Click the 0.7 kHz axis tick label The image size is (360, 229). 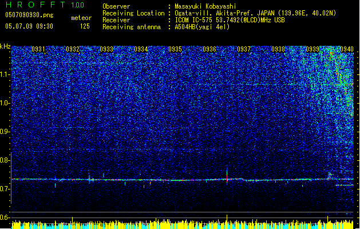(5, 189)
